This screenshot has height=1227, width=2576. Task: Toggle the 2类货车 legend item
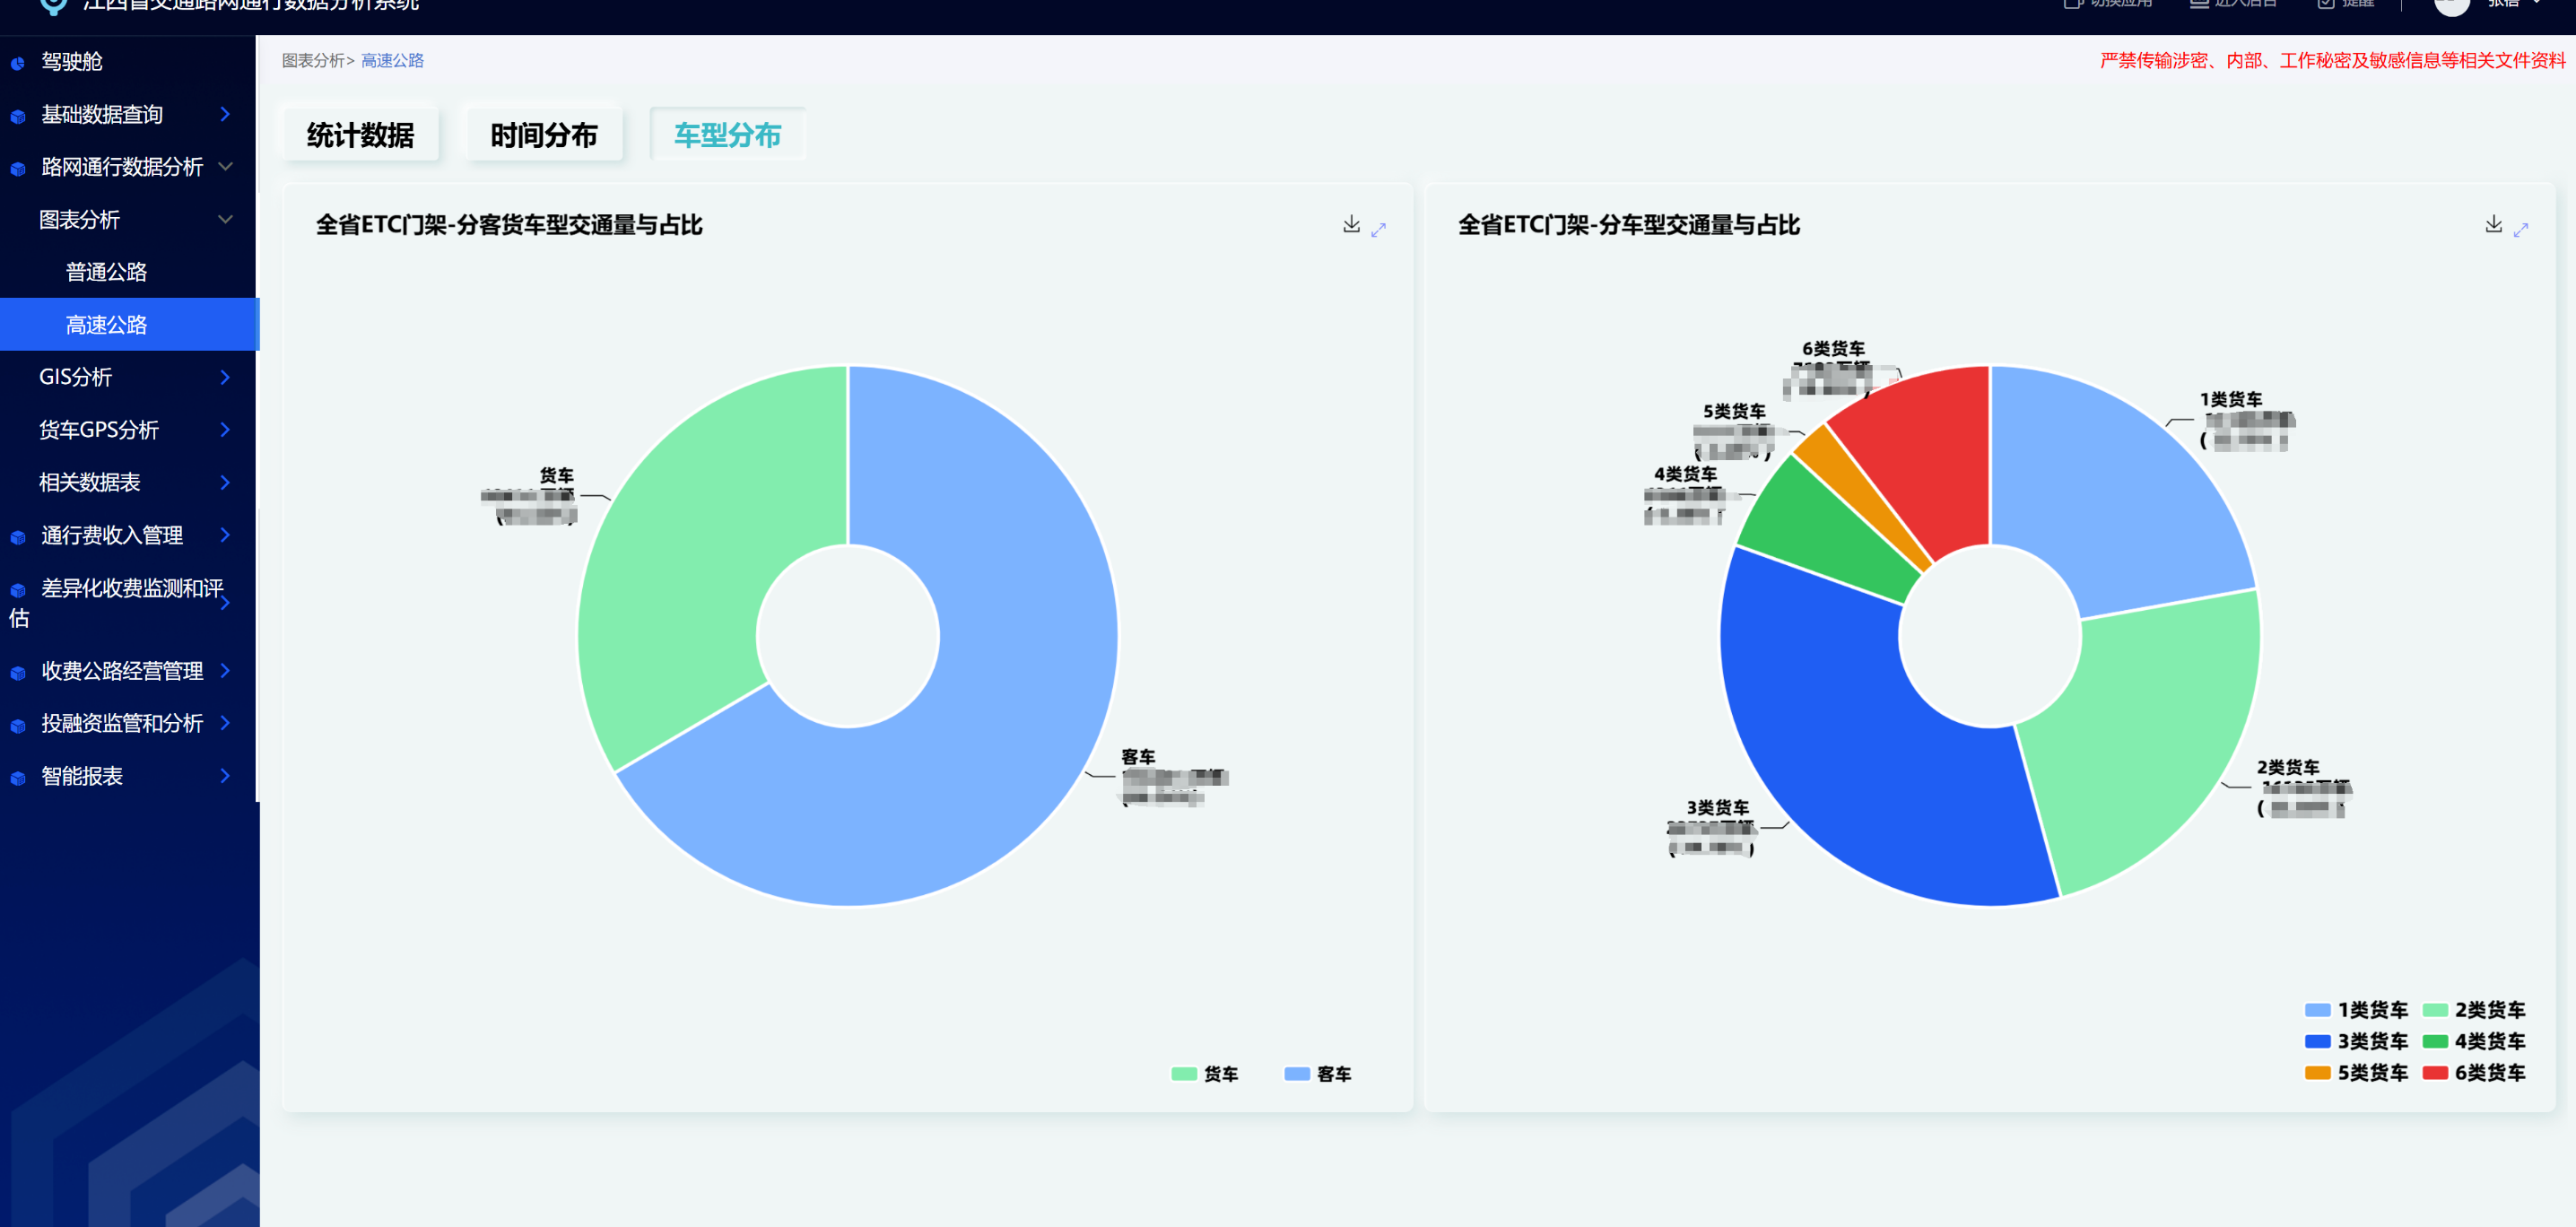tap(2473, 1009)
